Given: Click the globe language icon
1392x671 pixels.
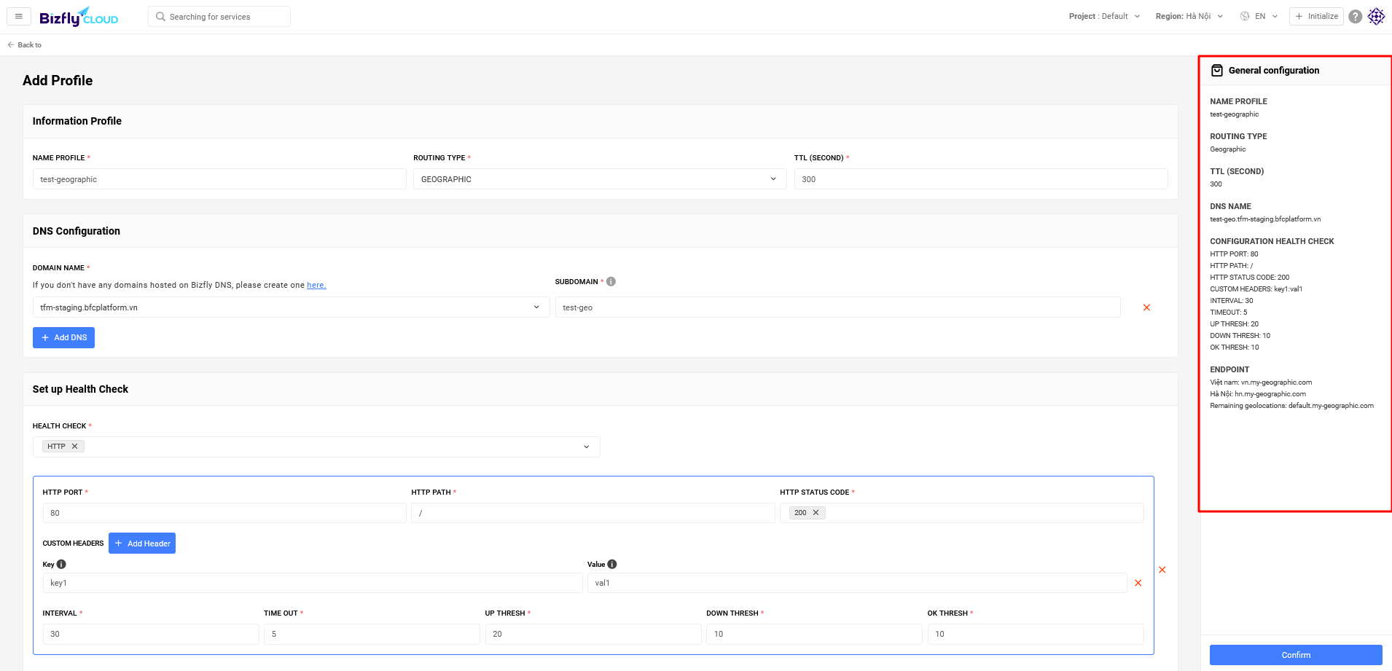Looking at the screenshot, I should [1245, 16].
